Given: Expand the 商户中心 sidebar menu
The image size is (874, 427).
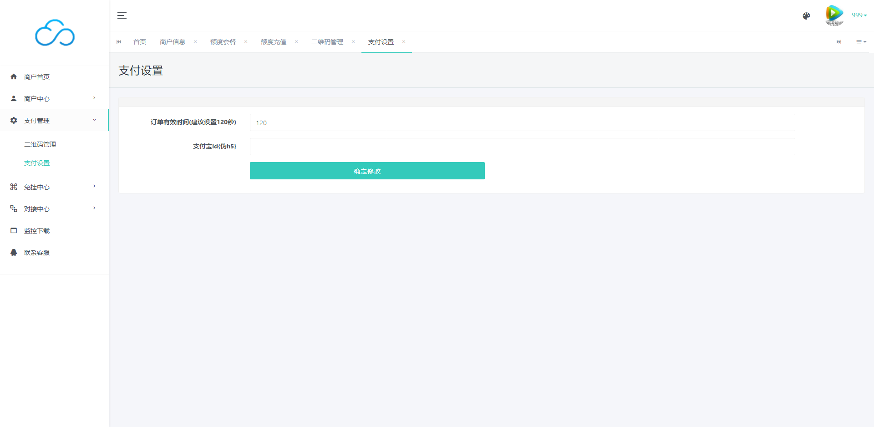Looking at the screenshot, I should (x=37, y=99).
